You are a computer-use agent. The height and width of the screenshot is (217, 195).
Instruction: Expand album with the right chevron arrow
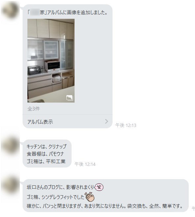tap(106, 121)
